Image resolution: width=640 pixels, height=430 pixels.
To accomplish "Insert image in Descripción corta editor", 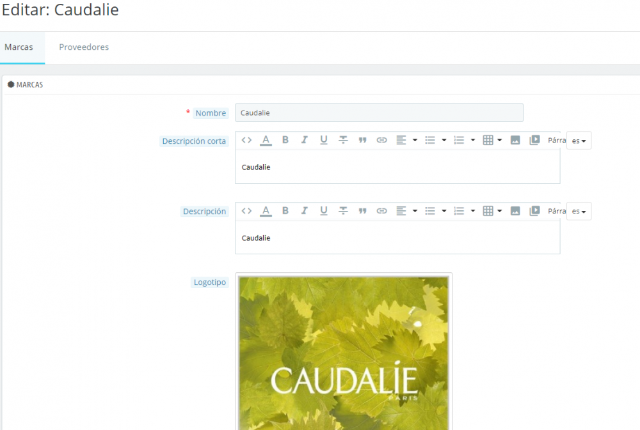I will tap(515, 140).
